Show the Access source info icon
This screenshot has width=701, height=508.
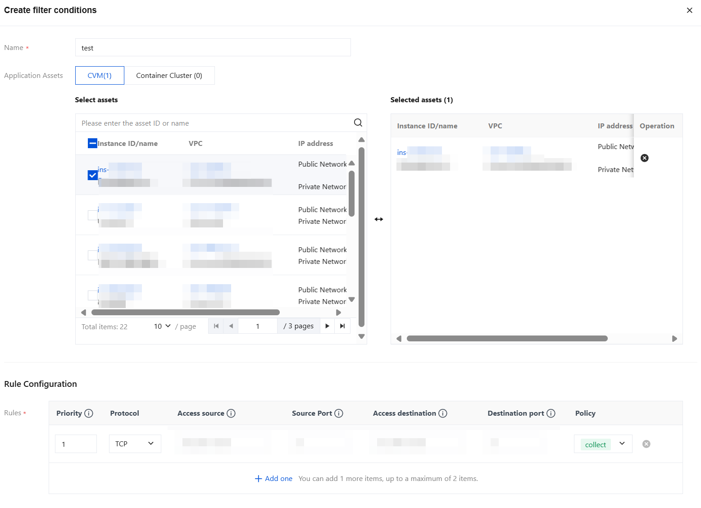click(231, 413)
